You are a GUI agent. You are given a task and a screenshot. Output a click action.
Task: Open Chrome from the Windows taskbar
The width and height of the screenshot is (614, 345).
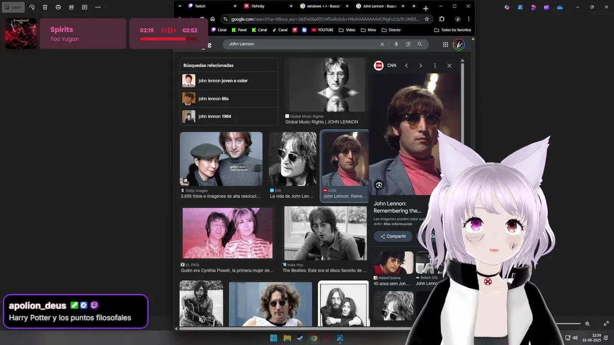[313, 338]
